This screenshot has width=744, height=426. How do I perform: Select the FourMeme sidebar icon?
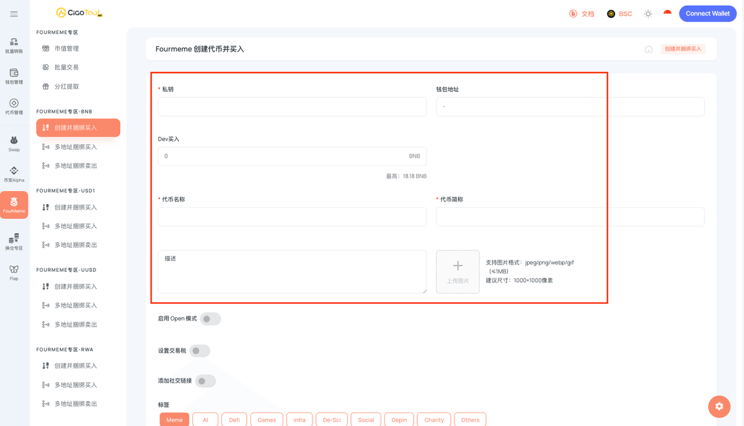pos(14,205)
